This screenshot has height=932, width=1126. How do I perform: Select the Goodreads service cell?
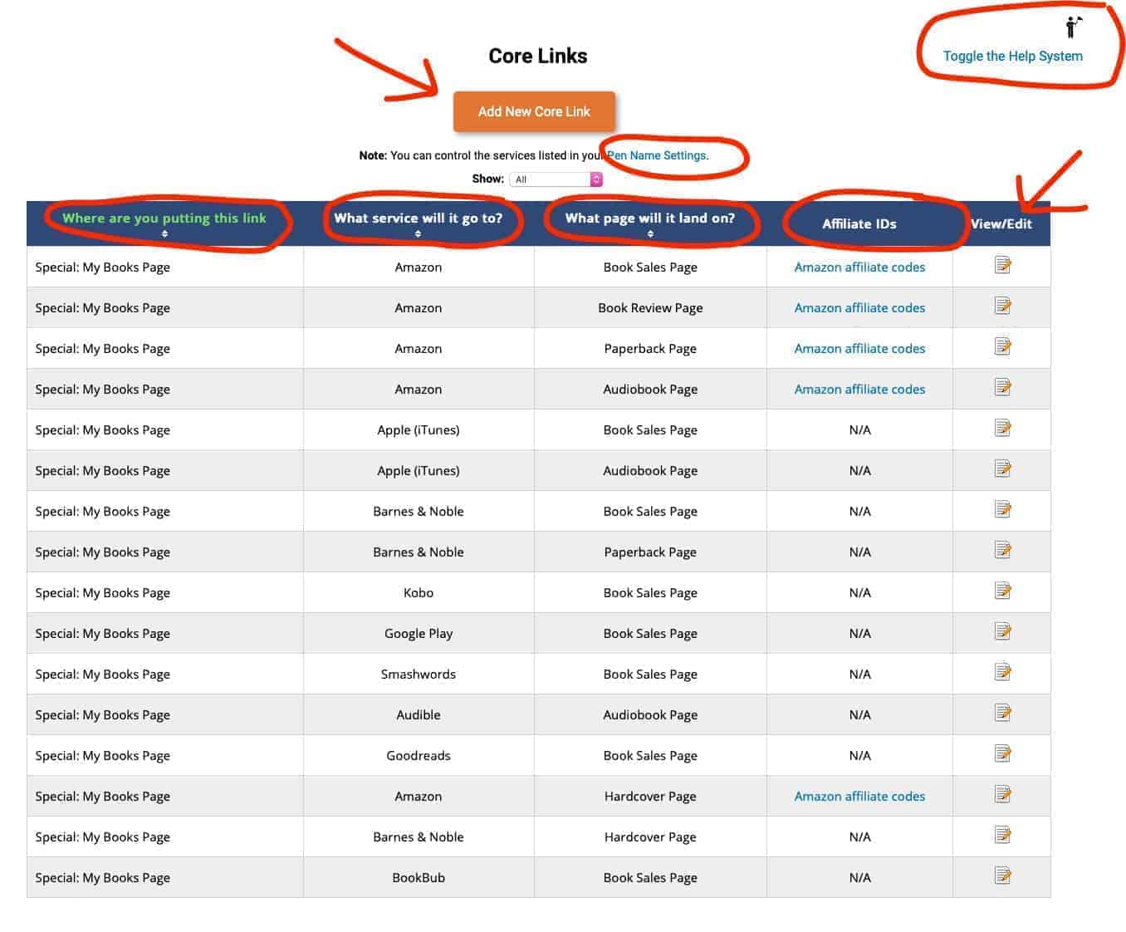pos(419,756)
